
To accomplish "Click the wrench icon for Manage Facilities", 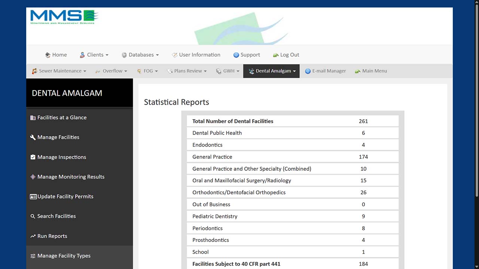I will point(33,137).
